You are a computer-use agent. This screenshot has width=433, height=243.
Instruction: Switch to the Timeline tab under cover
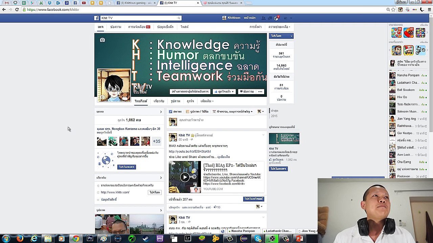[141, 101]
